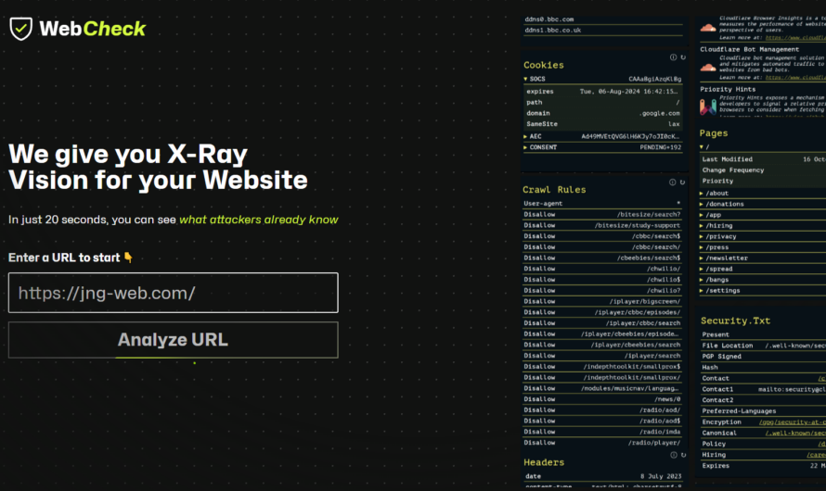Select the cookie 'expires' row

[603, 92]
